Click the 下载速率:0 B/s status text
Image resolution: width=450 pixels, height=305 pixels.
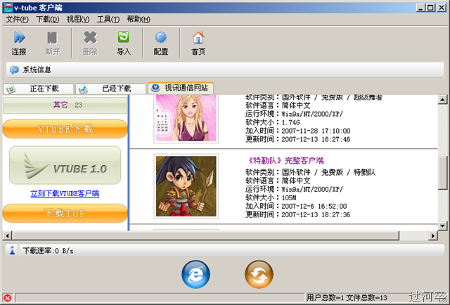click(48, 251)
